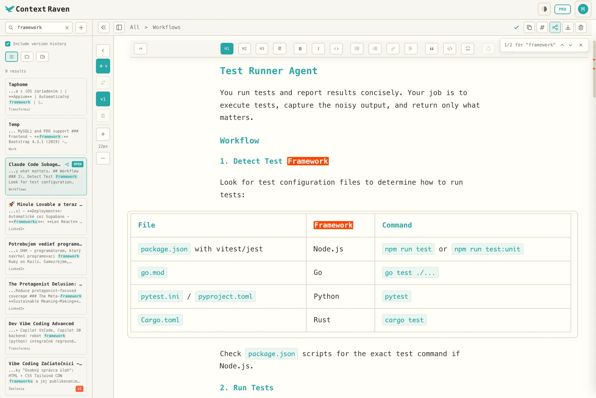This screenshot has height=398, width=596.
Task: Apply H2 heading style
Action: [244, 49]
